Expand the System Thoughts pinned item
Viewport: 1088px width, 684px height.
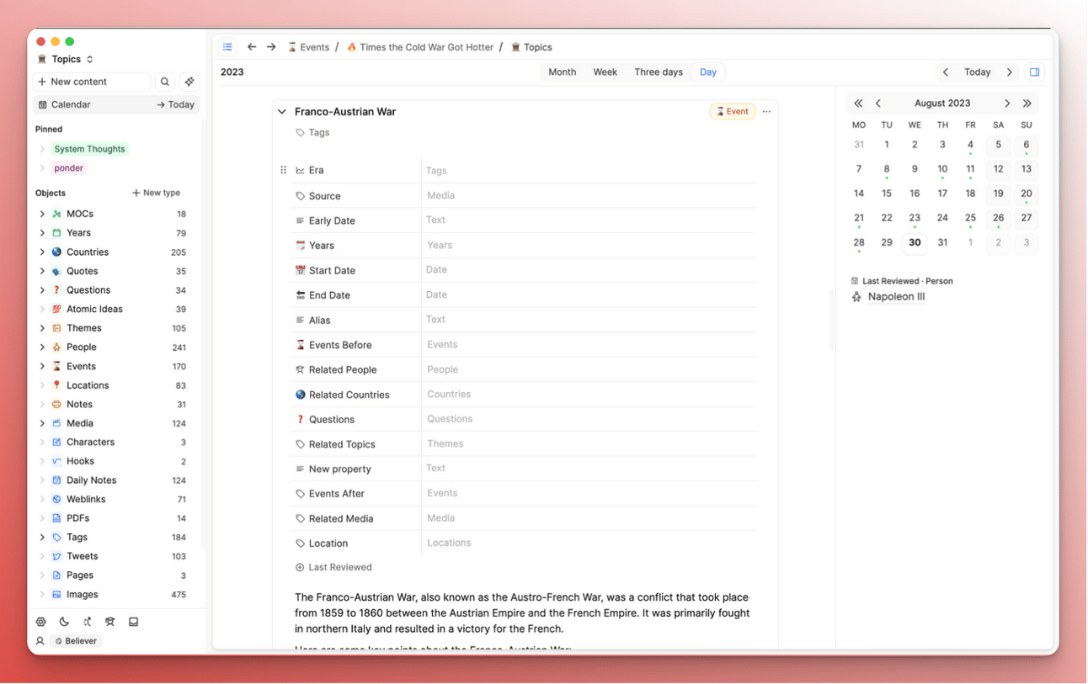[x=42, y=149]
